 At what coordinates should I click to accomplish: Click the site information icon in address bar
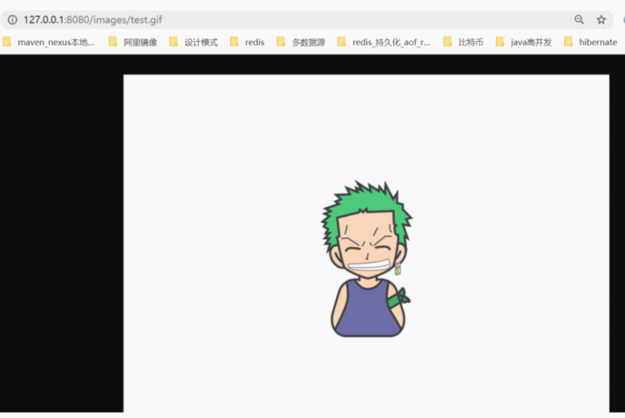click(13, 20)
